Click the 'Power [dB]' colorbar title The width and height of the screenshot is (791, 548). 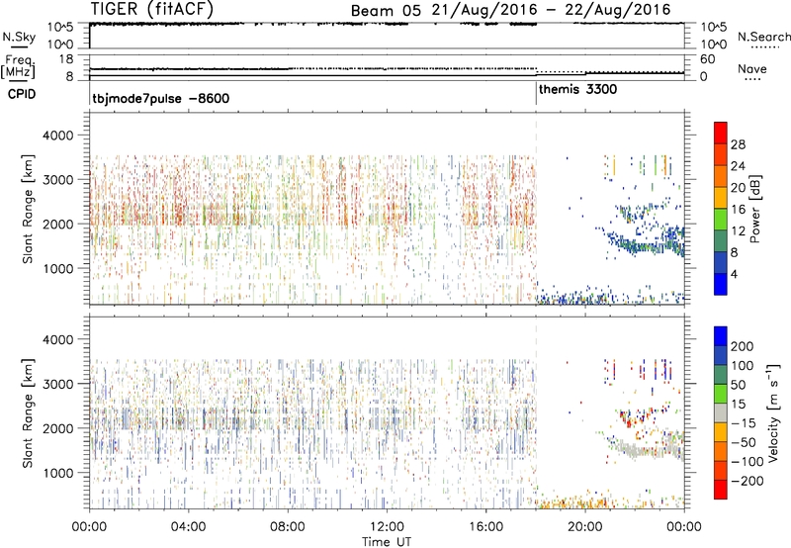tap(754, 209)
